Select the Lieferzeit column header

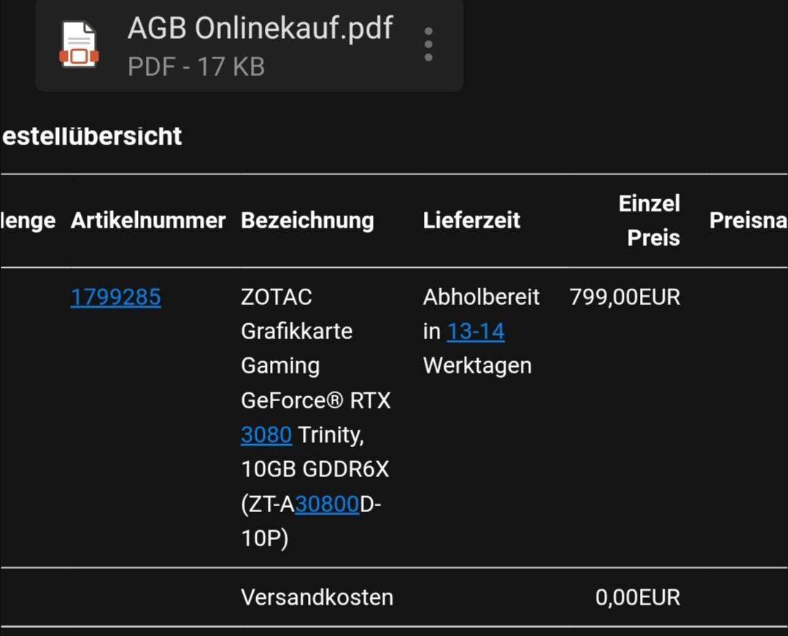(471, 220)
